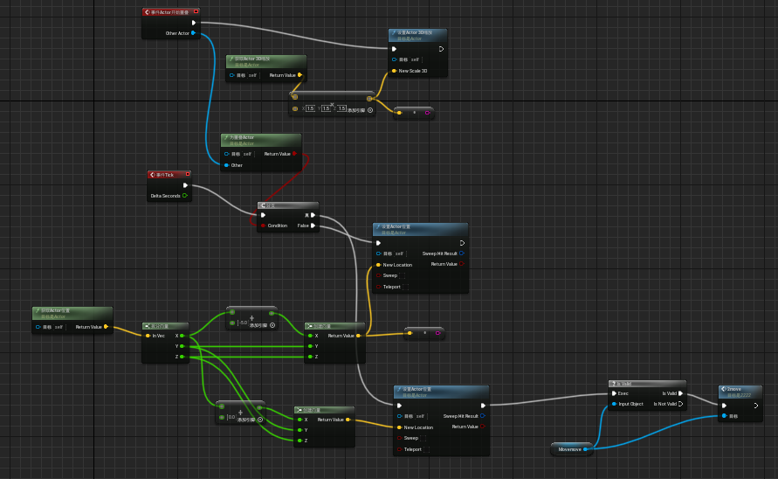
Task: Enable Teleport checkbox on upper set location node
Action: pyautogui.click(x=407, y=286)
